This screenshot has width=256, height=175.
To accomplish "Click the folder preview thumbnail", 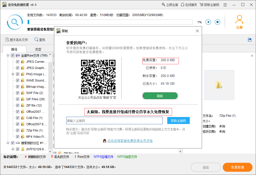I will (x=219, y=85).
